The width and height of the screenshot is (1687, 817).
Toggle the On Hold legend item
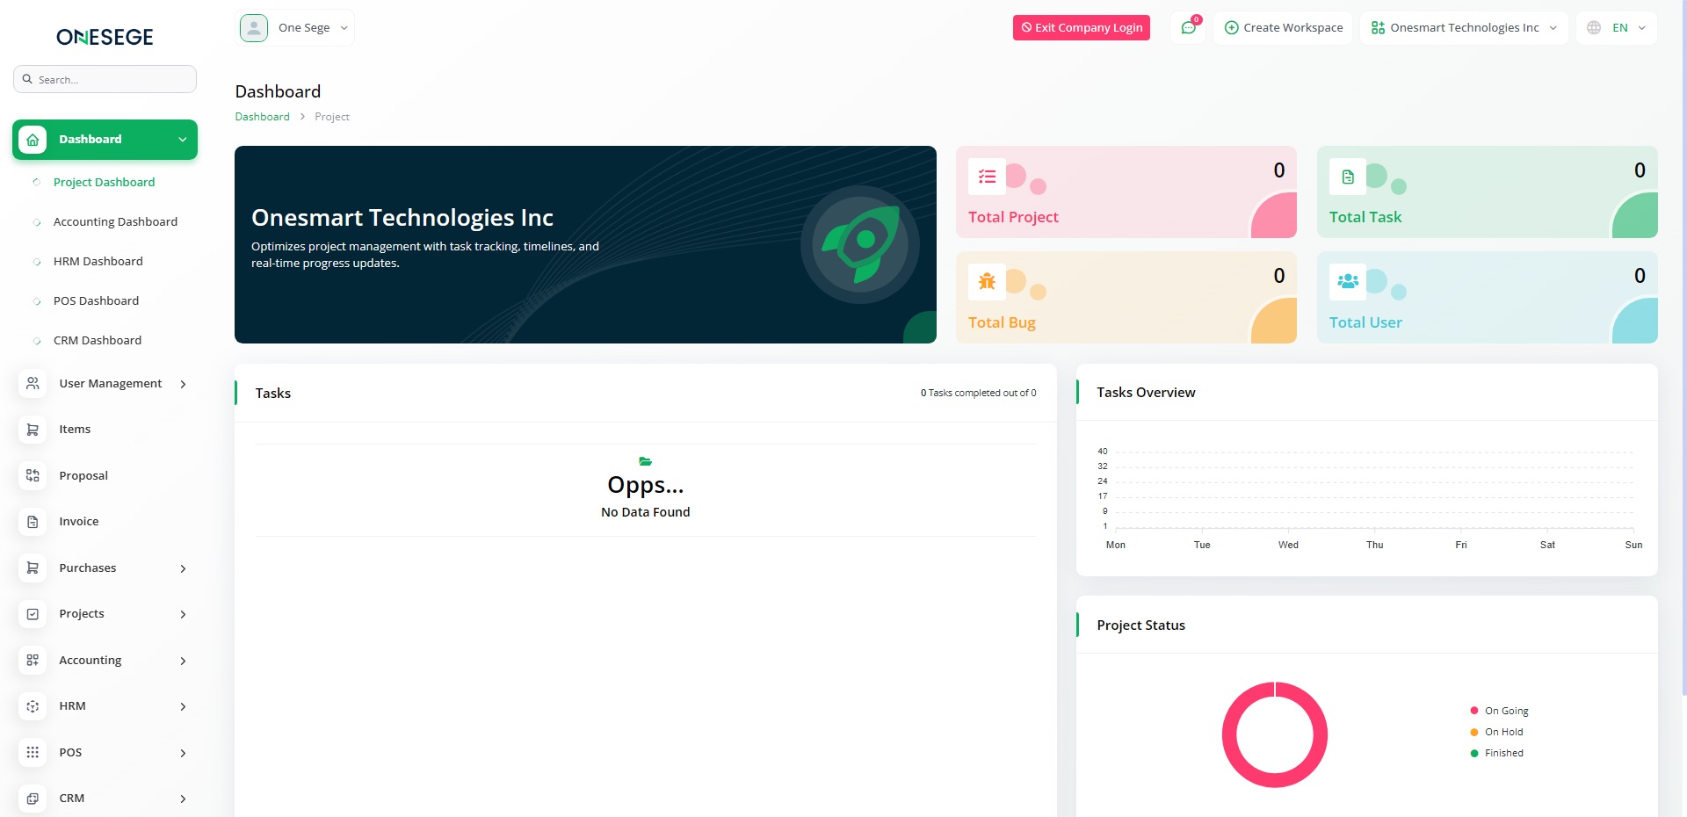(1502, 732)
